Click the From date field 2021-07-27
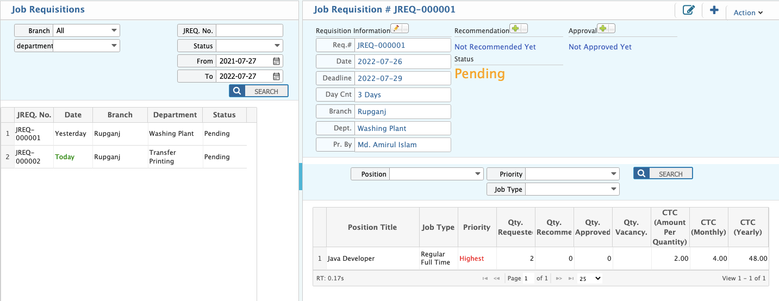This screenshot has height=301, width=779. tap(244, 61)
